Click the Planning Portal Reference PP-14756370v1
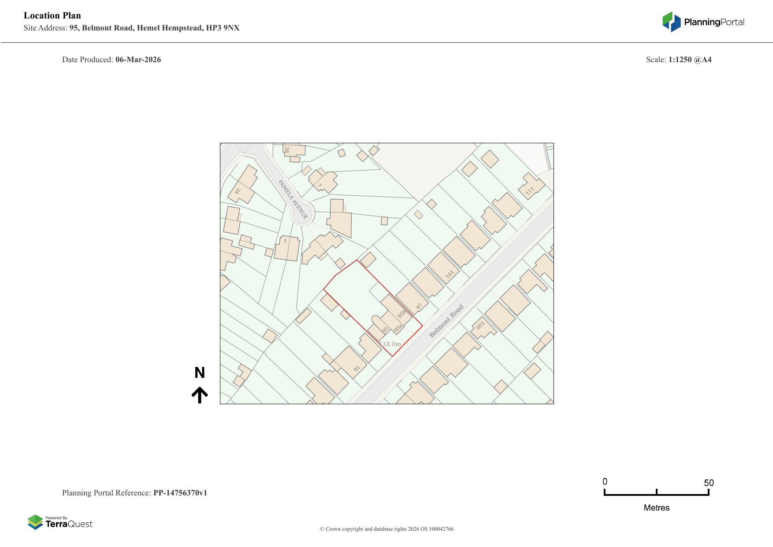 pyautogui.click(x=134, y=493)
